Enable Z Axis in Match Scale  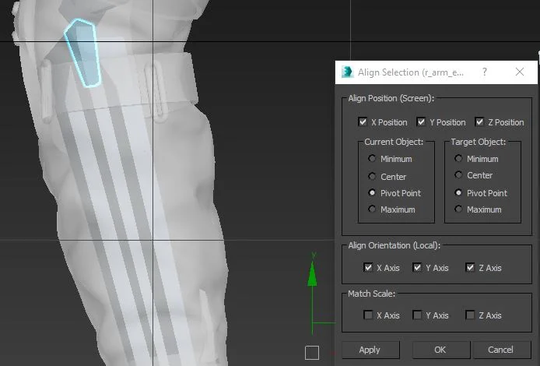[470, 315]
